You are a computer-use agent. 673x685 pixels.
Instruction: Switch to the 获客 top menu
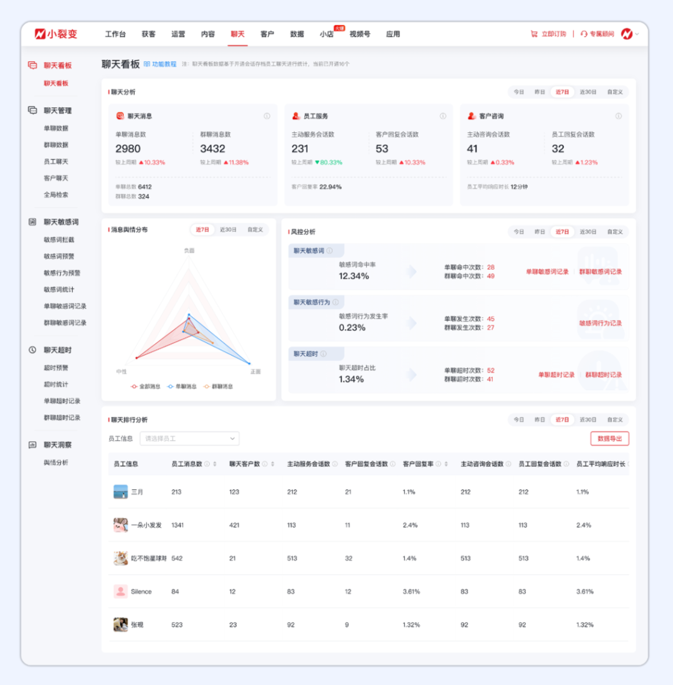148,34
